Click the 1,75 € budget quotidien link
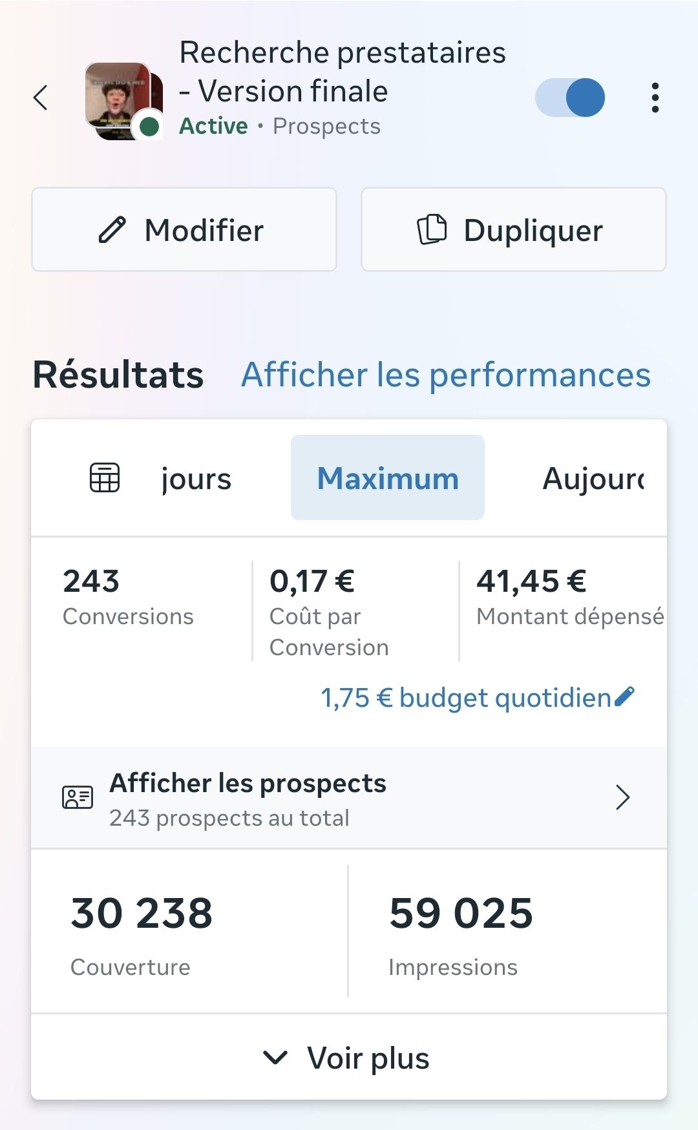Viewport: 698px width, 1130px height. coord(466,698)
